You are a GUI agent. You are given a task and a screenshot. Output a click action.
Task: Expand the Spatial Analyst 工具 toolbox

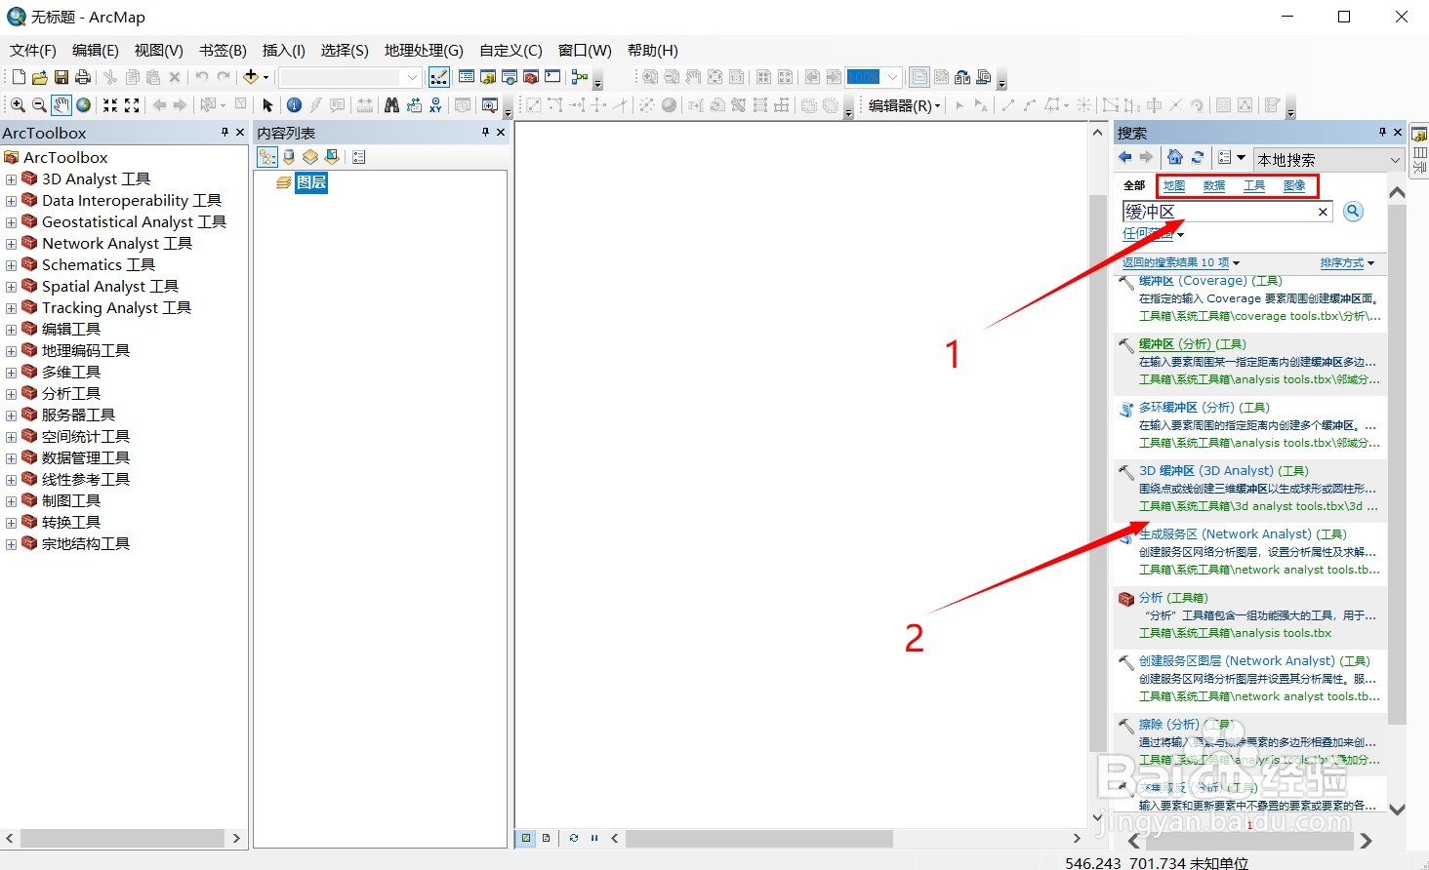[x=11, y=287]
